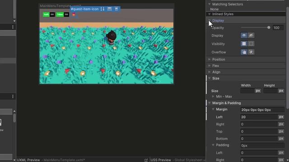289x162 pixels.
Task: Click the justify content icon in quest-item-icon header
Action: 117,9
